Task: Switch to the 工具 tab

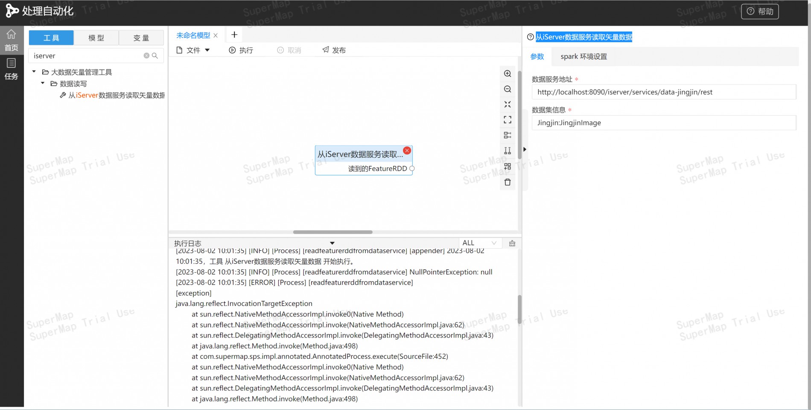Action: coord(51,38)
